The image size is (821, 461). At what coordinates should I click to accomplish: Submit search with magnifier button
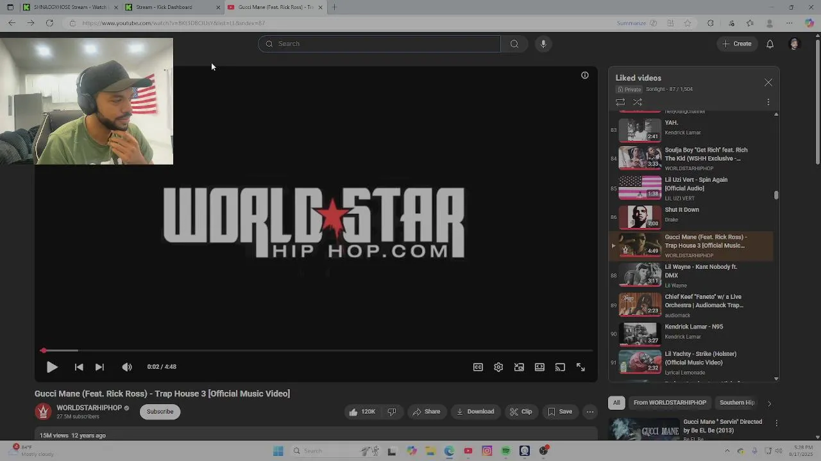pos(514,44)
